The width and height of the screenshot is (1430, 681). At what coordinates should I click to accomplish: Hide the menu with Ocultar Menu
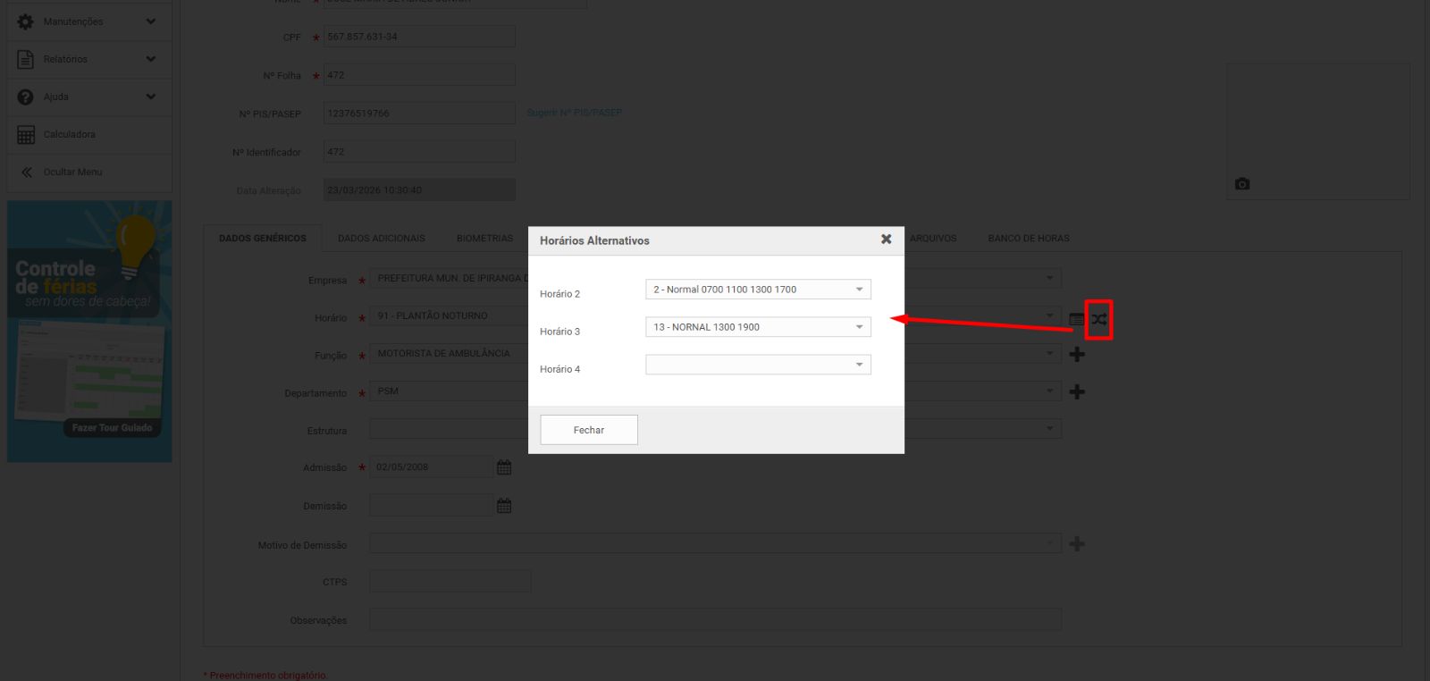tap(72, 172)
